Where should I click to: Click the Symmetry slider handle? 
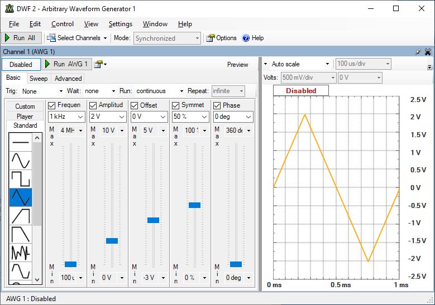[x=194, y=205]
